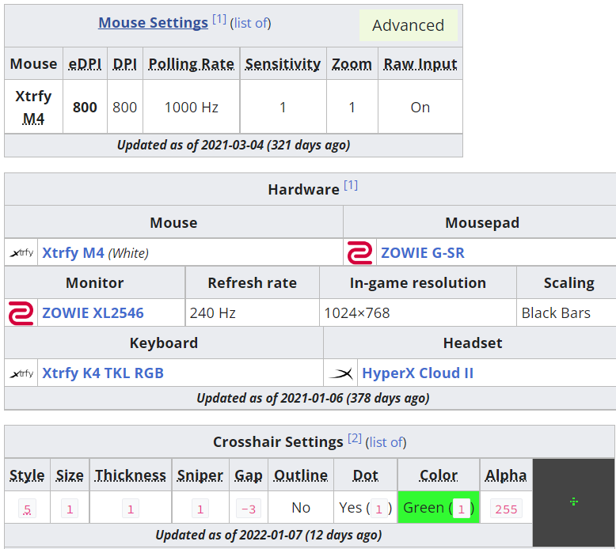Click the DPI column header
Screen dimensions: 616x549
click(124, 63)
